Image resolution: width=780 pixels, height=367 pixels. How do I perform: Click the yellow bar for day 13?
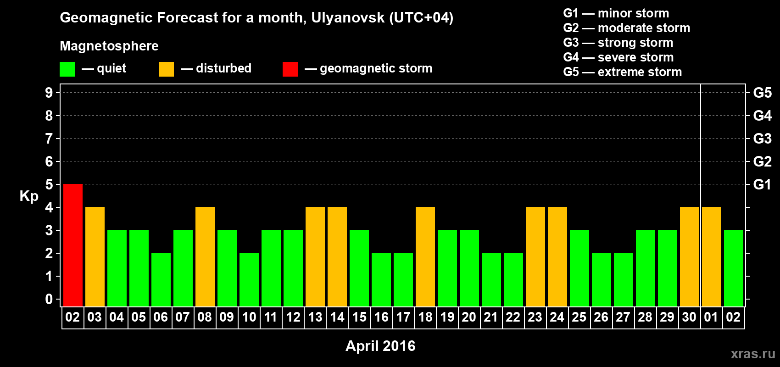tap(315, 257)
